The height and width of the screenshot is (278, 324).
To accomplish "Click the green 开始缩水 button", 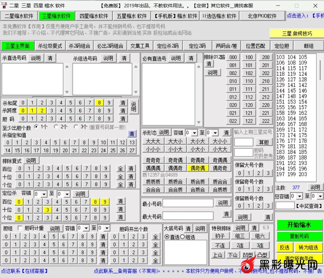I will click(x=299, y=225).
